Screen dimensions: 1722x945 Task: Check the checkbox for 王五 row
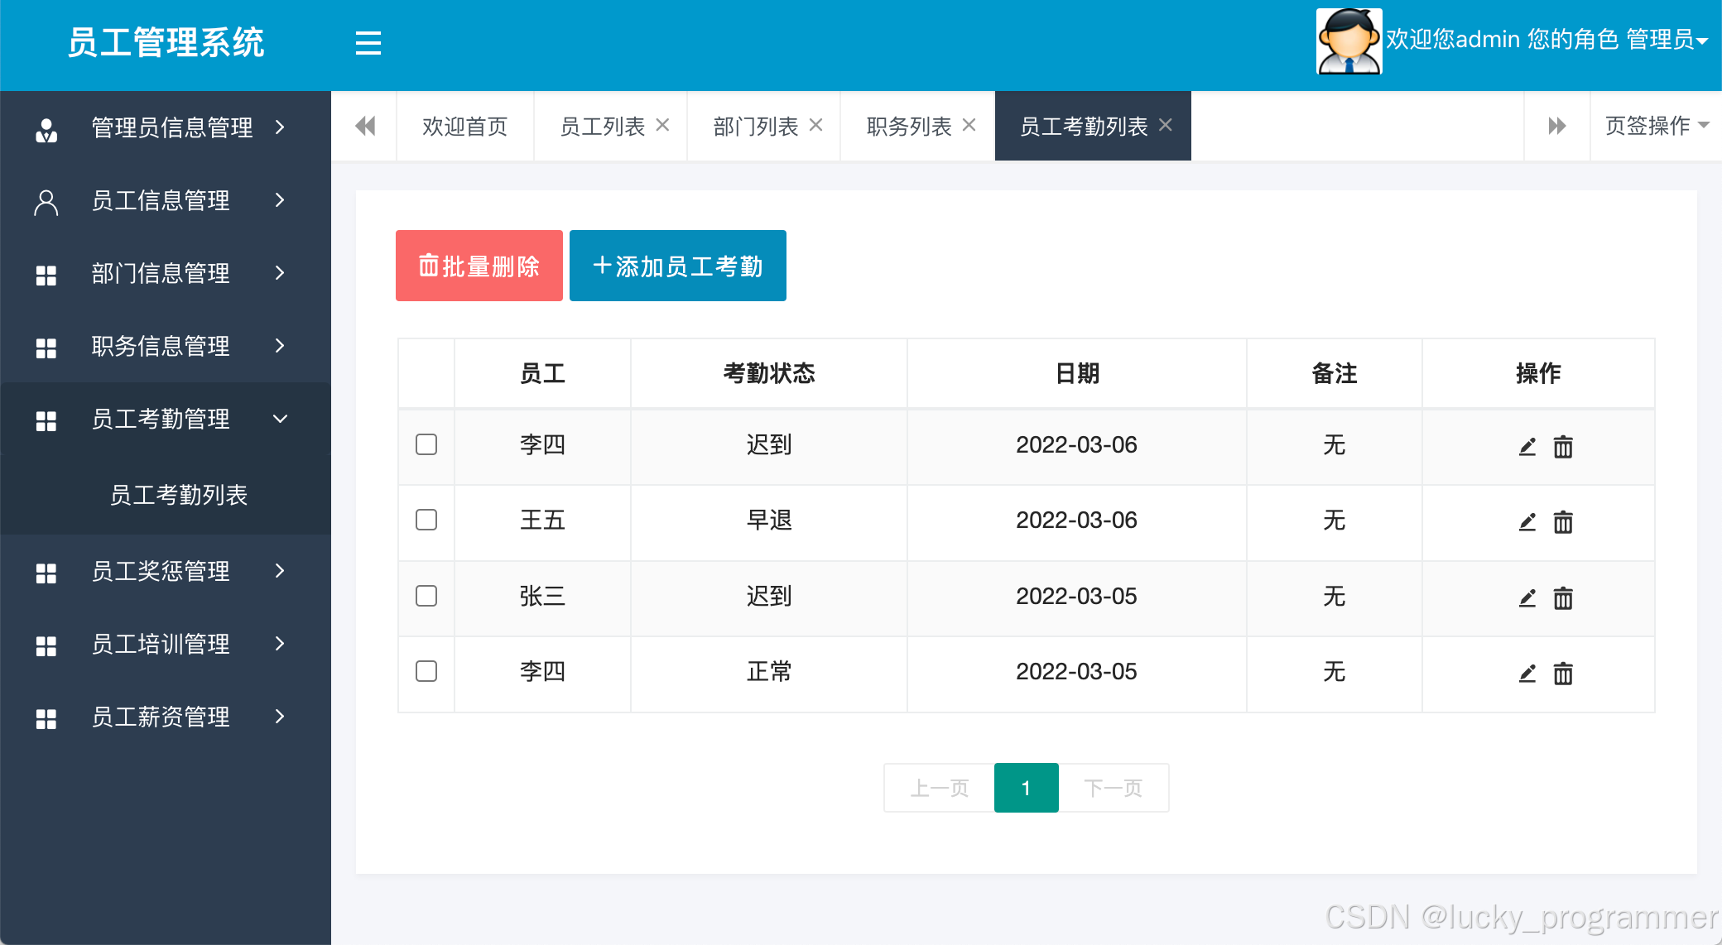tap(426, 520)
